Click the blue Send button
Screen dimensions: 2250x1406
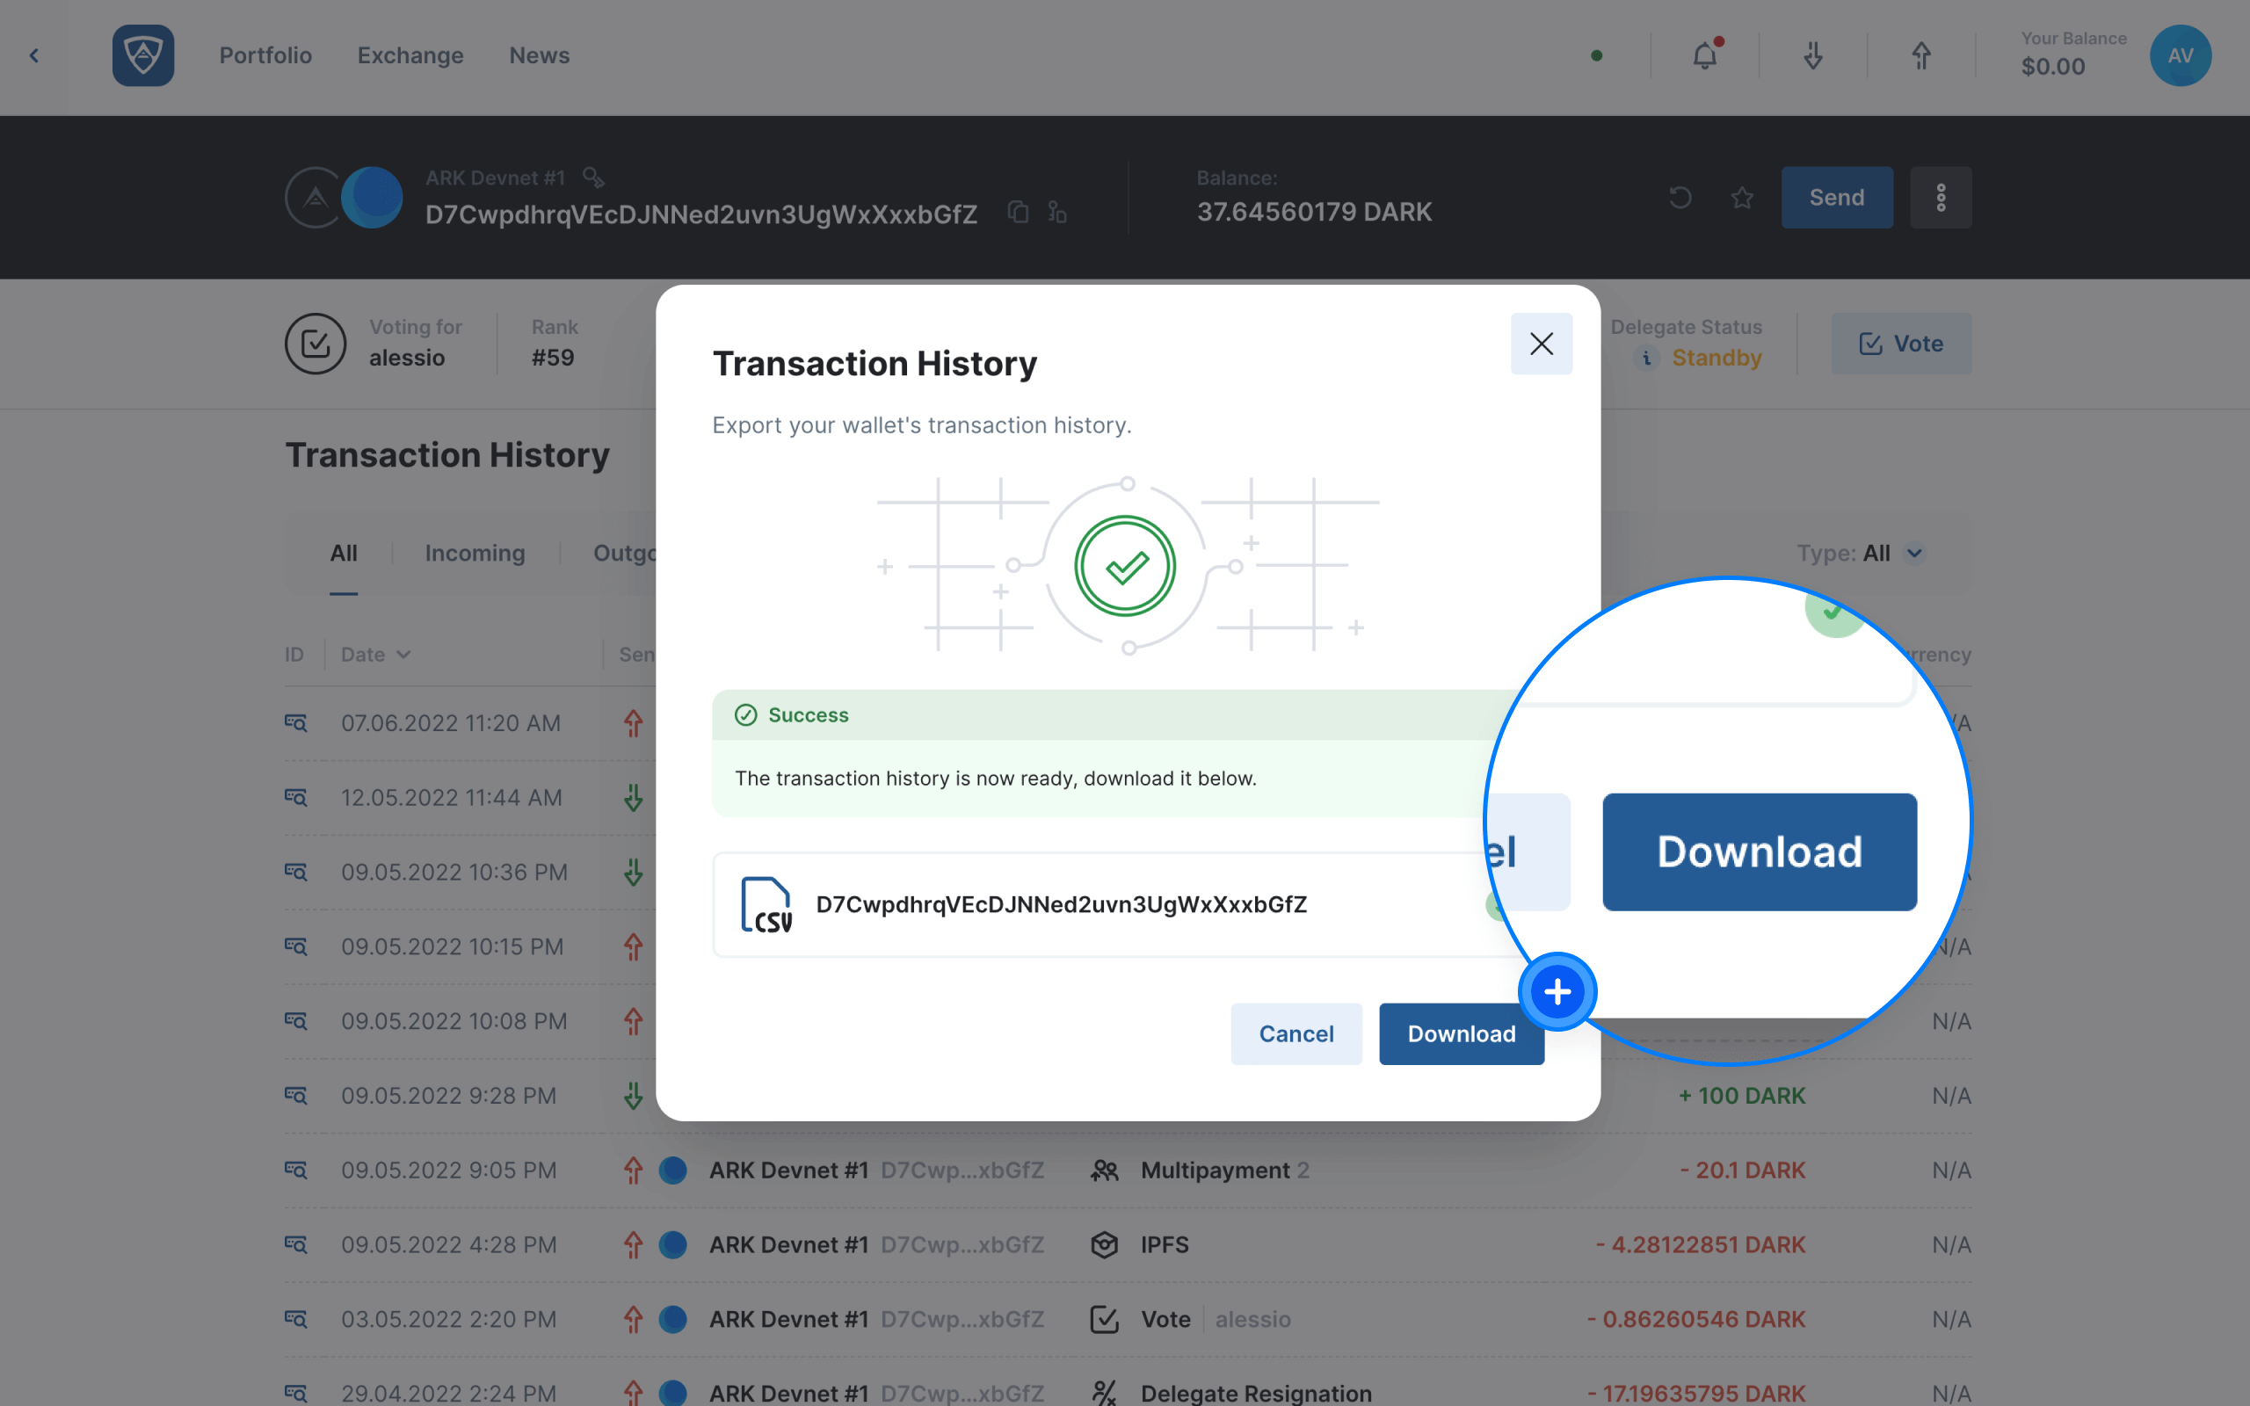point(1836,197)
